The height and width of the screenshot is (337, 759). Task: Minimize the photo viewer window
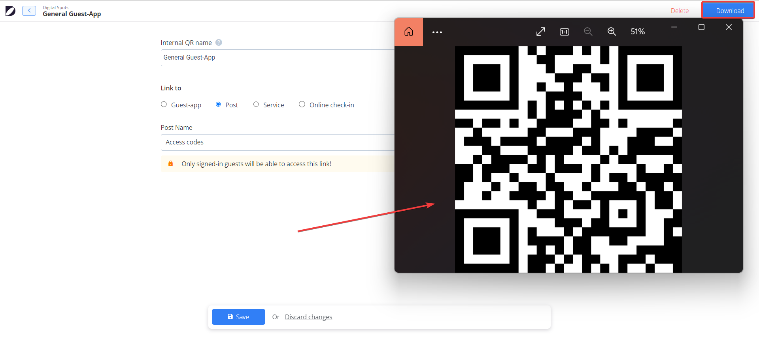674,27
